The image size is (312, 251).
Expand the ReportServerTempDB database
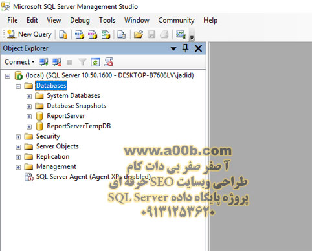(29, 126)
